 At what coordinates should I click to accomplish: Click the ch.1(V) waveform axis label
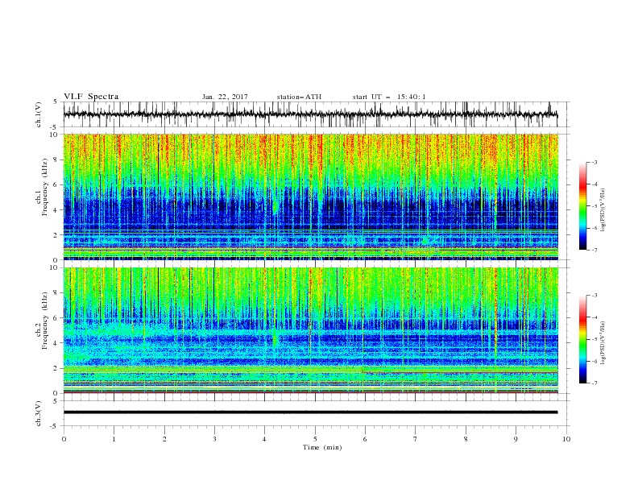click(x=39, y=114)
